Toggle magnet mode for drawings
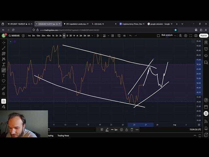Screen dimensions: 209x157 pyautogui.click(x=4, y=101)
